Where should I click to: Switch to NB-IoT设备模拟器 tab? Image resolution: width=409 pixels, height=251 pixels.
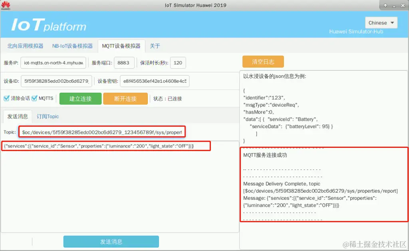(x=73, y=46)
